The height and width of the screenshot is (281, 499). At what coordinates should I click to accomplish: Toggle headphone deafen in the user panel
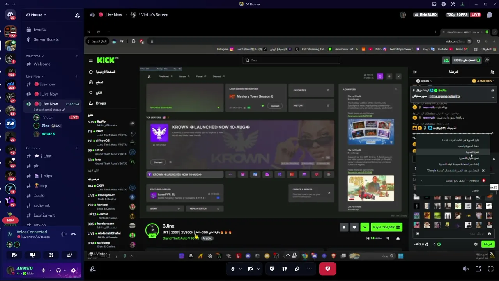58,270
